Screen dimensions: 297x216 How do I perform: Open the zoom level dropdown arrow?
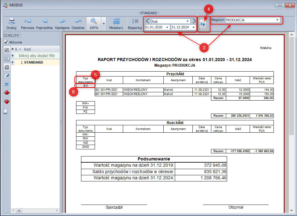pos(104,23)
